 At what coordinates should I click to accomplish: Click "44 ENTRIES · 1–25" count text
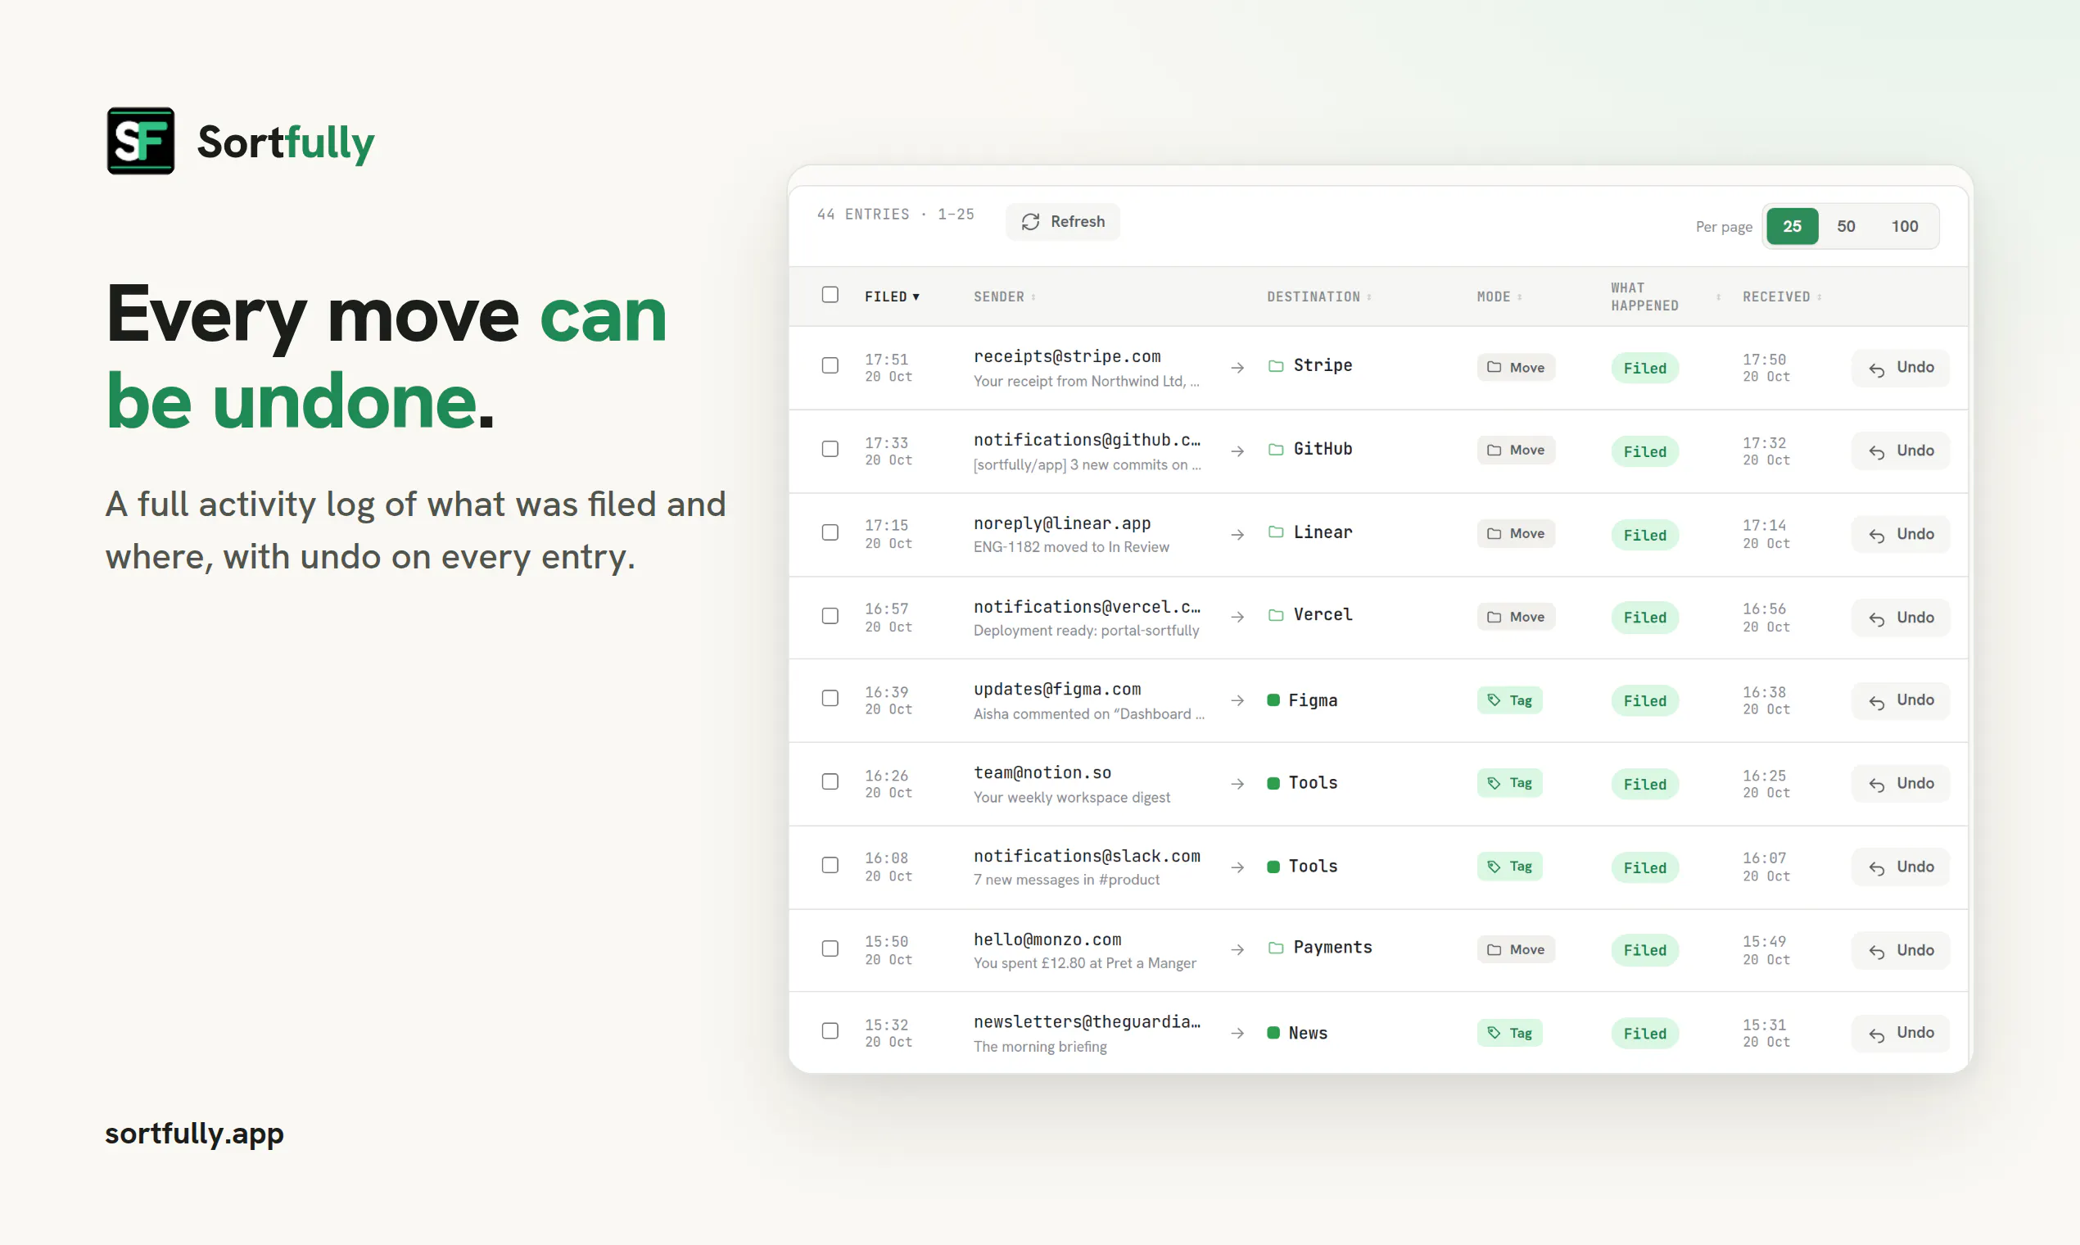(x=895, y=214)
